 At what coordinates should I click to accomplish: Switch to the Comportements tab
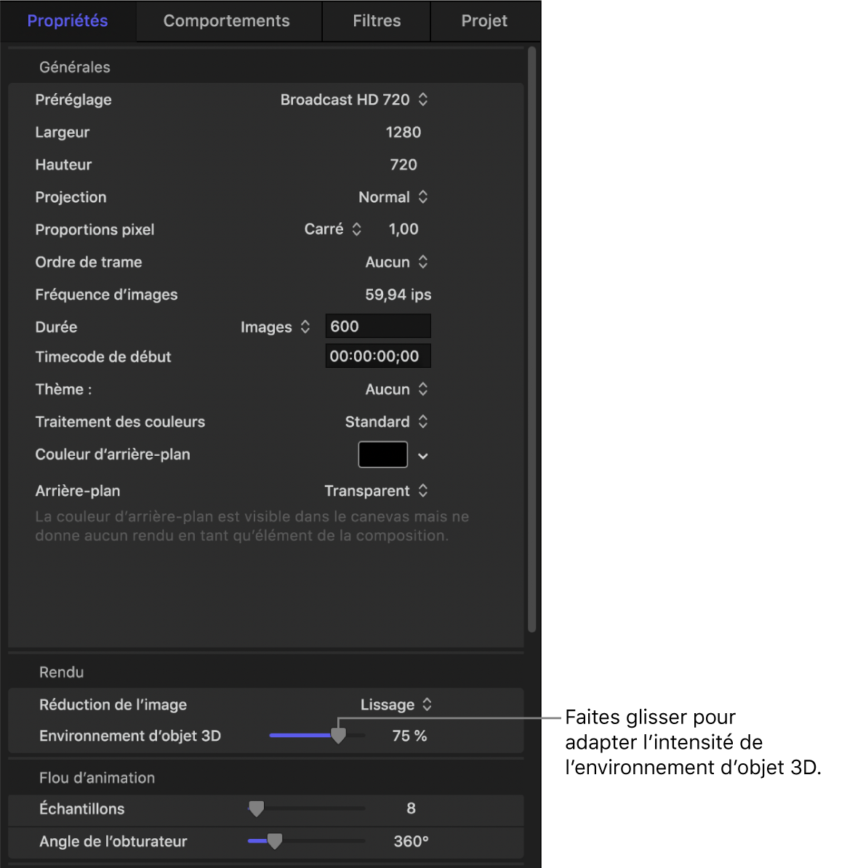[x=227, y=21]
